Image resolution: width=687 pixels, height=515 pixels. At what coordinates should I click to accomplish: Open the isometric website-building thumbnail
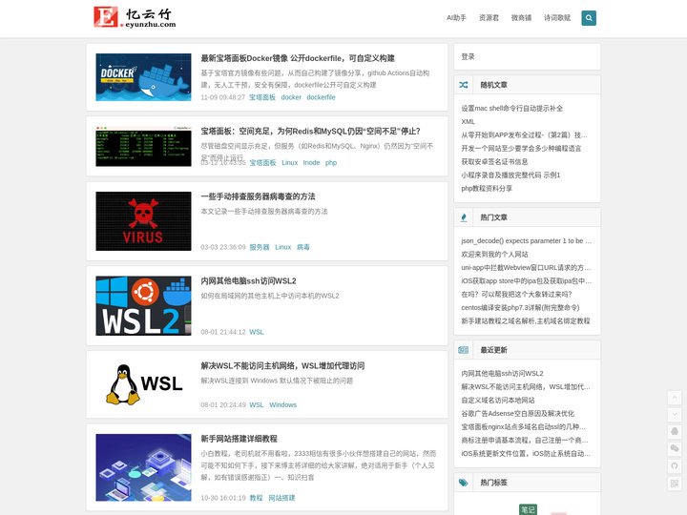[x=143, y=467]
